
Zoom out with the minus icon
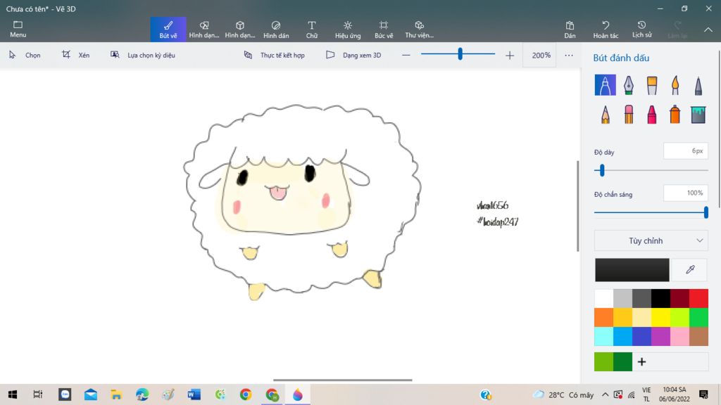[406, 55]
